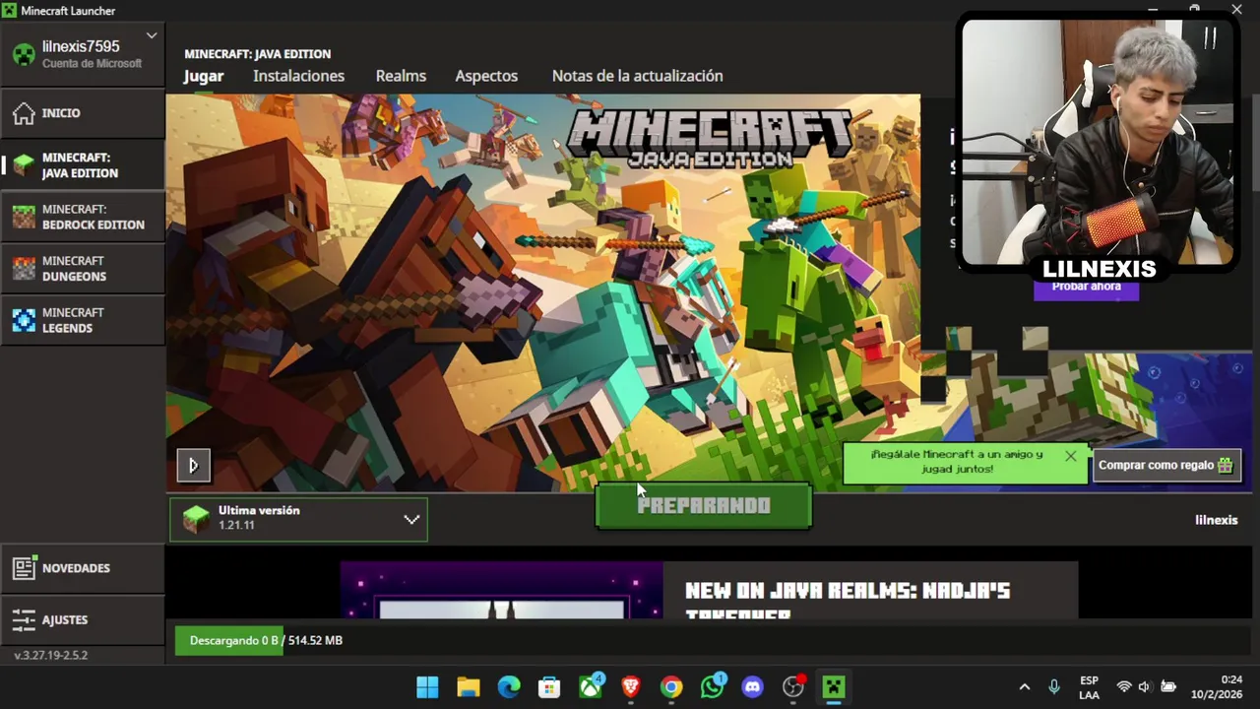Open Wi-Fi network settings tray icon
The width and height of the screenshot is (1260, 709).
[1123, 687]
